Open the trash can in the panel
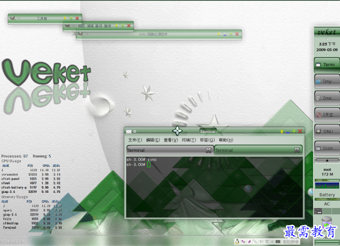The width and height of the screenshot is (340, 246). (x=327, y=223)
